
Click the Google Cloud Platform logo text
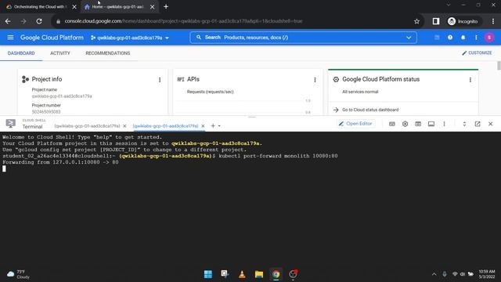tap(52, 38)
